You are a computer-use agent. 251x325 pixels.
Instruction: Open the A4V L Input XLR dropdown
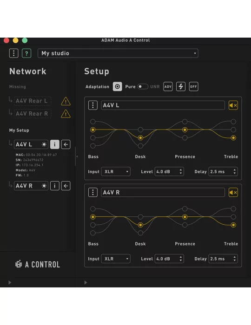(116, 172)
